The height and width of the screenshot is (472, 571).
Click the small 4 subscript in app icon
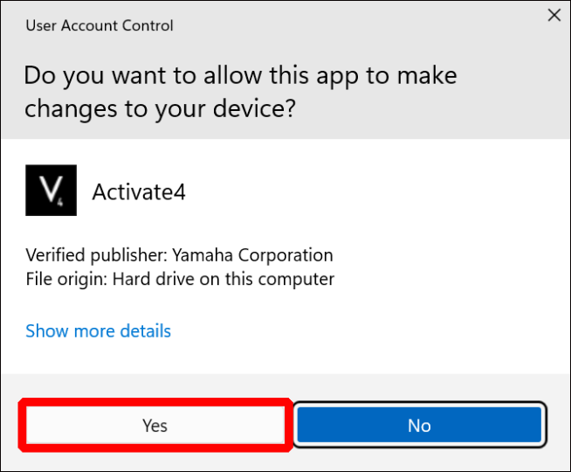click(x=59, y=202)
